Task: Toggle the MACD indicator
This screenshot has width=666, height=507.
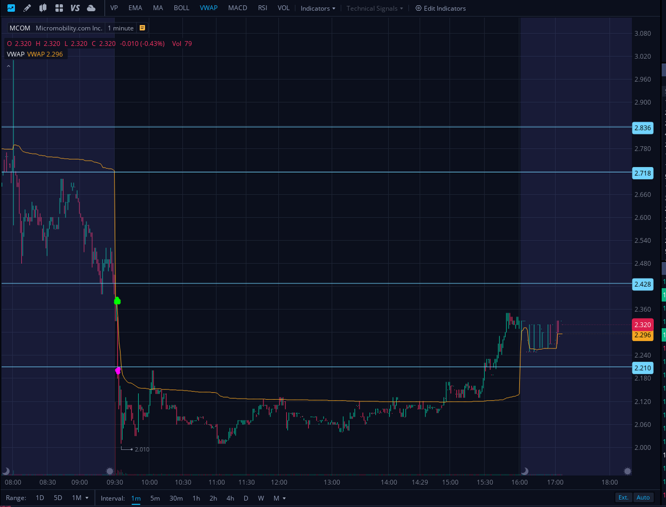Action: (238, 8)
